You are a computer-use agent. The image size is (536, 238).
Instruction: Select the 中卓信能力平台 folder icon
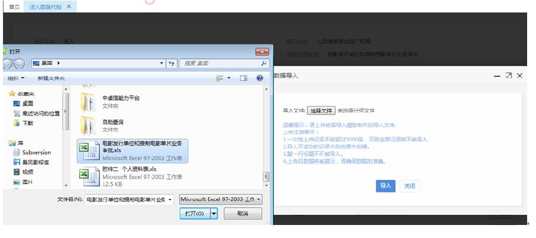click(88, 101)
